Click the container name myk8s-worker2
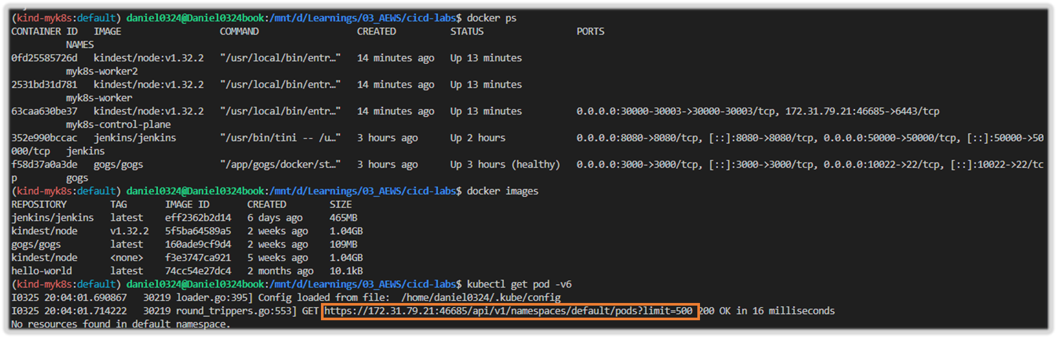Viewport: 1057px width, 338px height. tap(102, 72)
